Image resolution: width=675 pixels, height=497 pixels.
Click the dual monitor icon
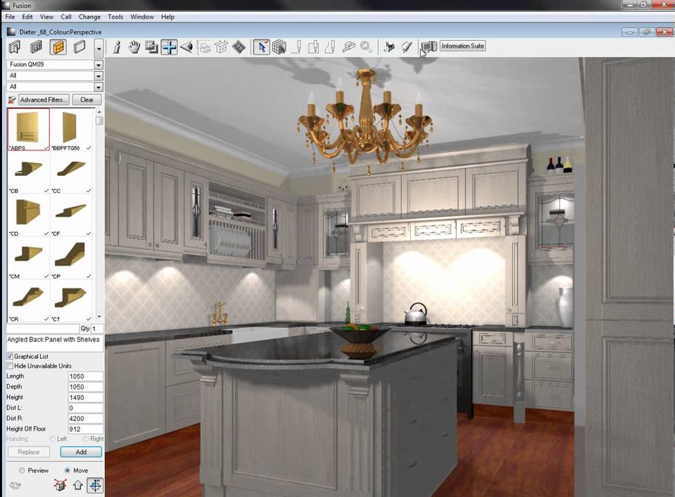click(x=429, y=46)
